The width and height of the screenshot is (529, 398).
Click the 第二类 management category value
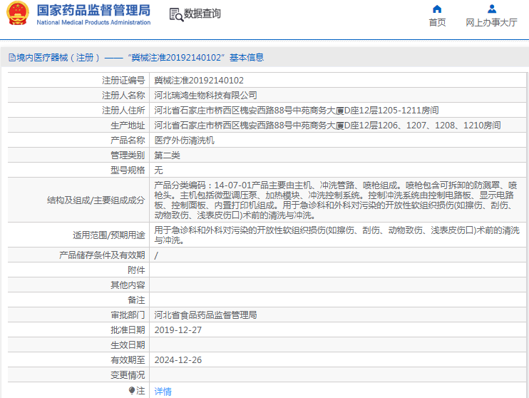tap(168, 155)
